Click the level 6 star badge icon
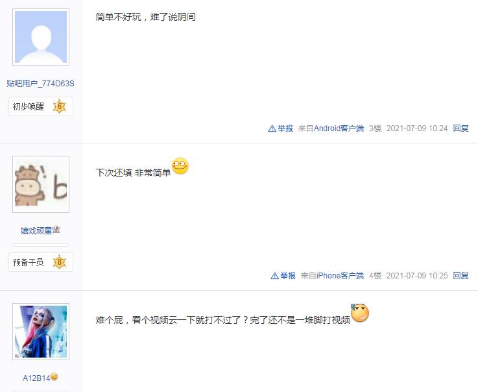 (60, 106)
